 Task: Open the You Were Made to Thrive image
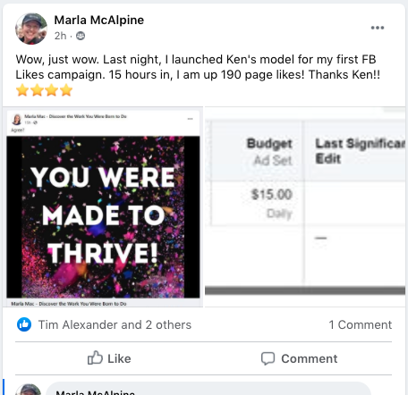[103, 217]
